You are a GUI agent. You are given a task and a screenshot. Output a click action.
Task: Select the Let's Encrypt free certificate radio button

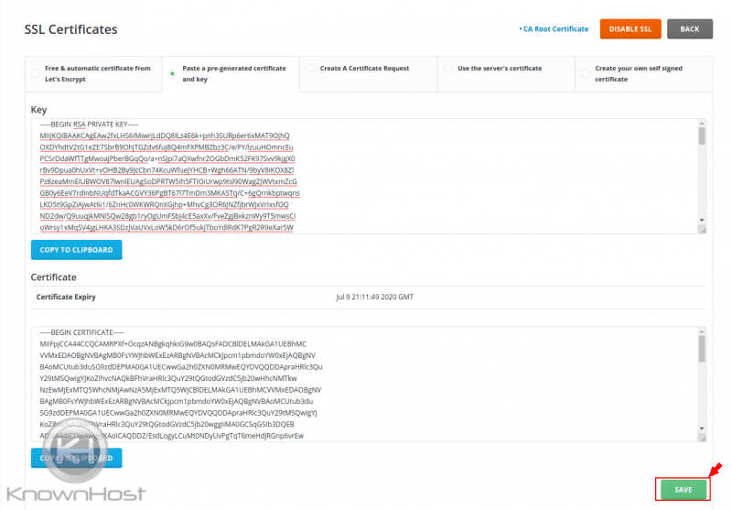click(x=35, y=74)
